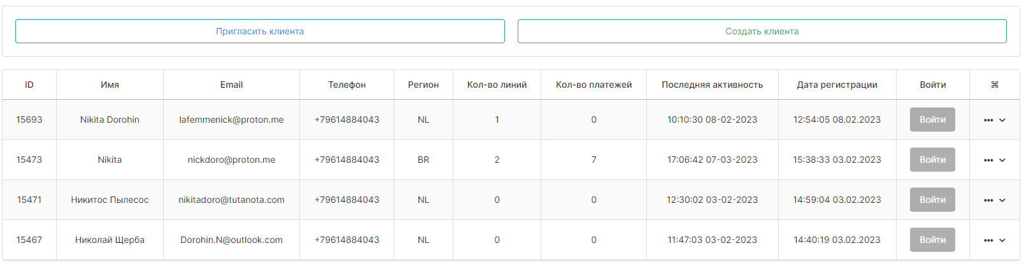Click the command icon in table header
Image resolution: width=1024 pixels, height=269 pixels.
pos(994,85)
